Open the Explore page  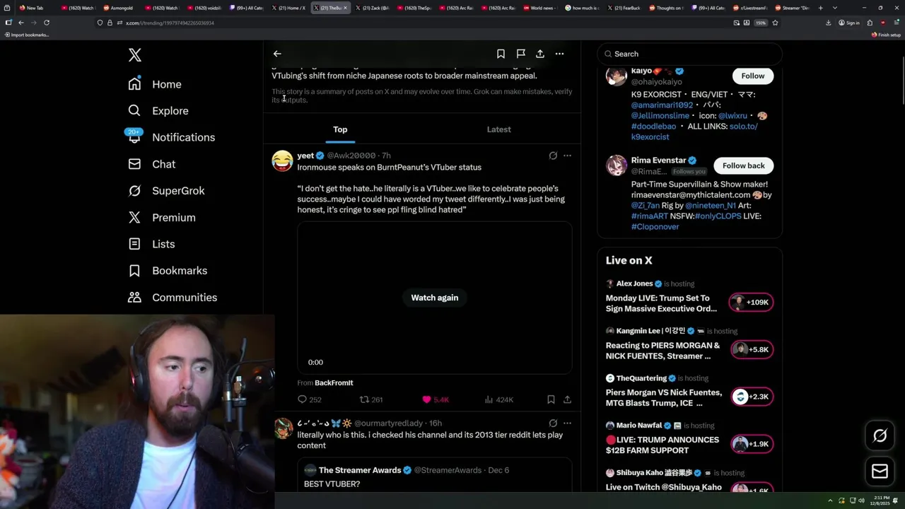pos(158,111)
